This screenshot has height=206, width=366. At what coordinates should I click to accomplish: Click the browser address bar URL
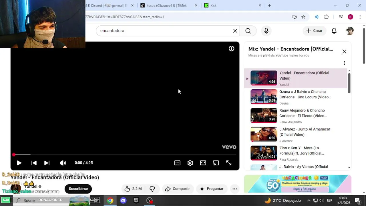coord(125,17)
